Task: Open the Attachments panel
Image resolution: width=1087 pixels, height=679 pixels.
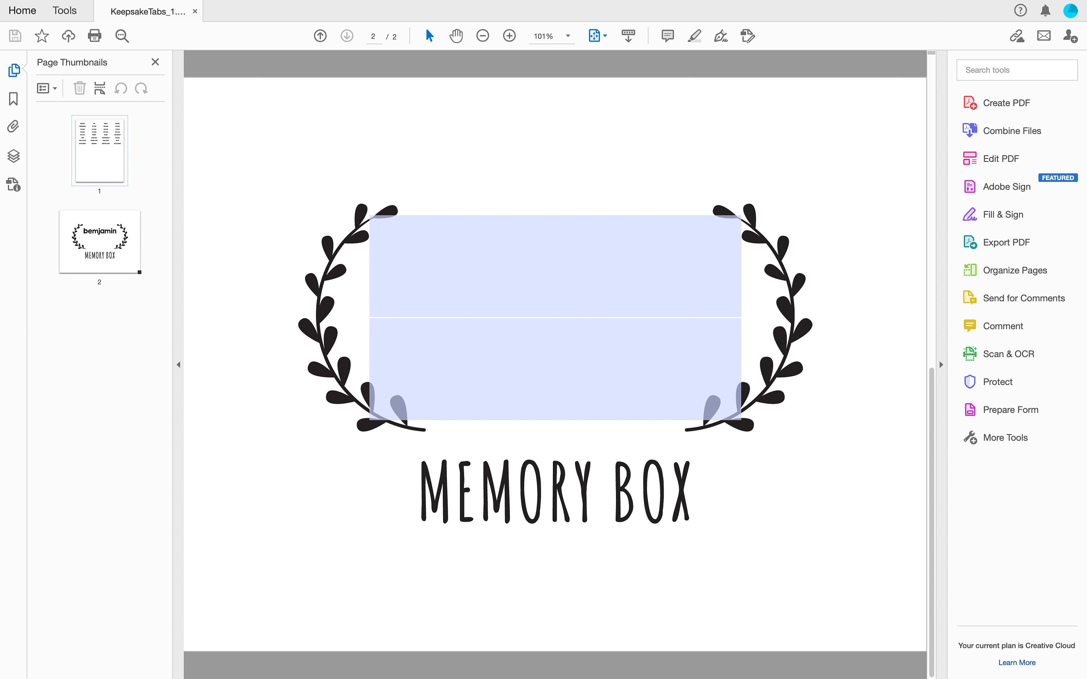Action: [13, 127]
